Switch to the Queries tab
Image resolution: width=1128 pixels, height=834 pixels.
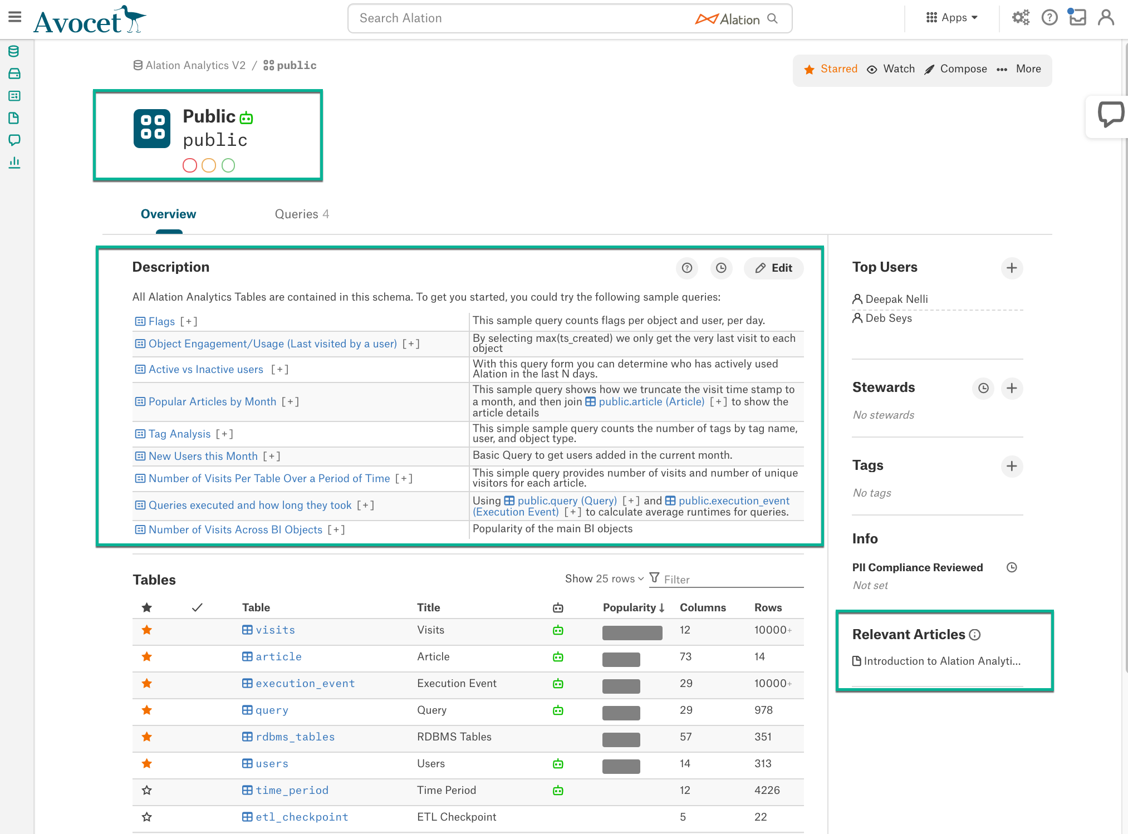pos(302,214)
